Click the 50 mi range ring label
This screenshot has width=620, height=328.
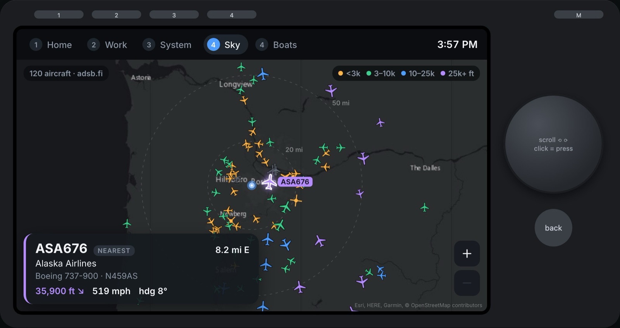pyautogui.click(x=341, y=103)
